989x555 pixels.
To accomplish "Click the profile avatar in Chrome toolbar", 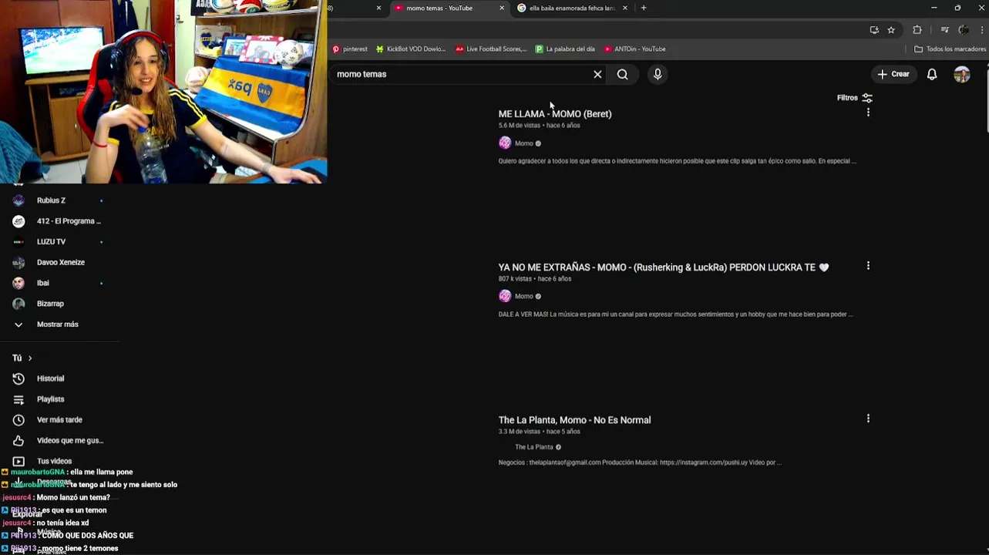I will pyautogui.click(x=964, y=30).
